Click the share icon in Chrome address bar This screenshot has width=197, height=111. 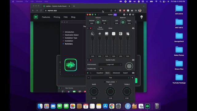[x=111, y=10]
